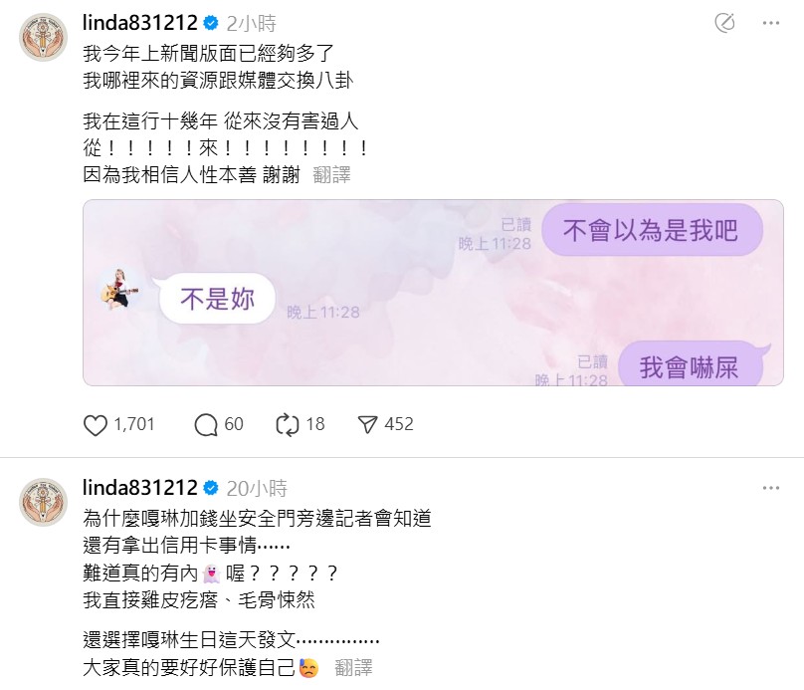This screenshot has height=690, width=804.
Task: Click the guitar girl chat avatar
Action: click(119, 289)
